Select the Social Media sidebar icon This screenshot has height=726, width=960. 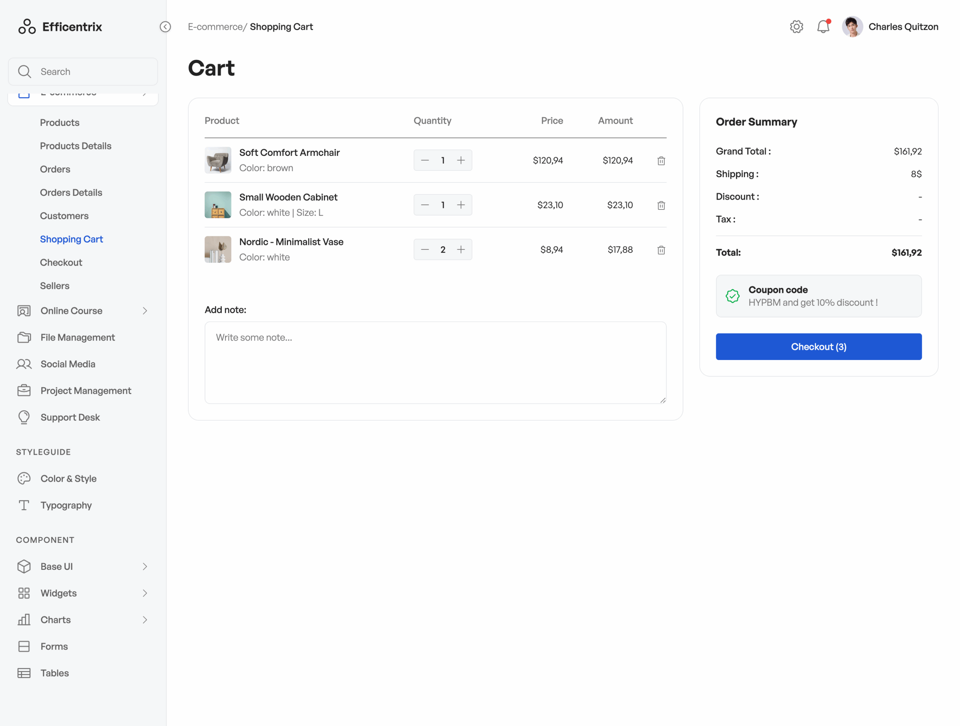pos(24,364)
